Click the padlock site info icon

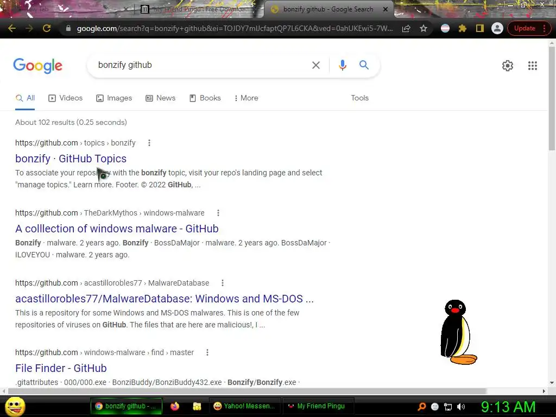tap(68, 28)
